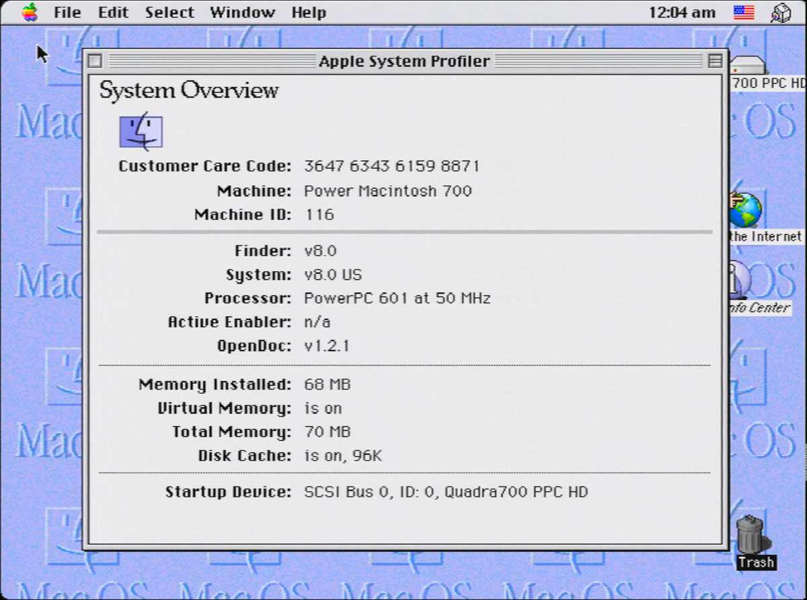Image resolution: width=807 pixels, height=600 pixels.
Task: Open the Apple menu icon
Action: pyautogui.click(x=30, y=12)
